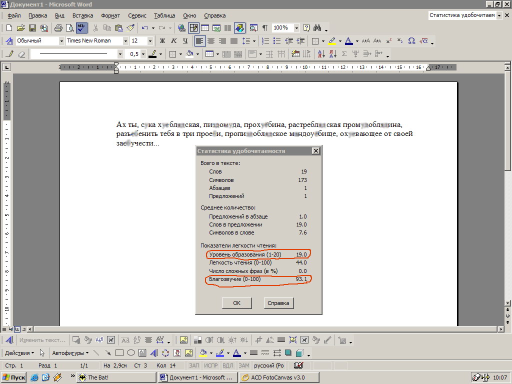The height and width of the screenshot is (384, 512).
Task: Click the Print icon in toolbar
Action: tap(58, 28)
